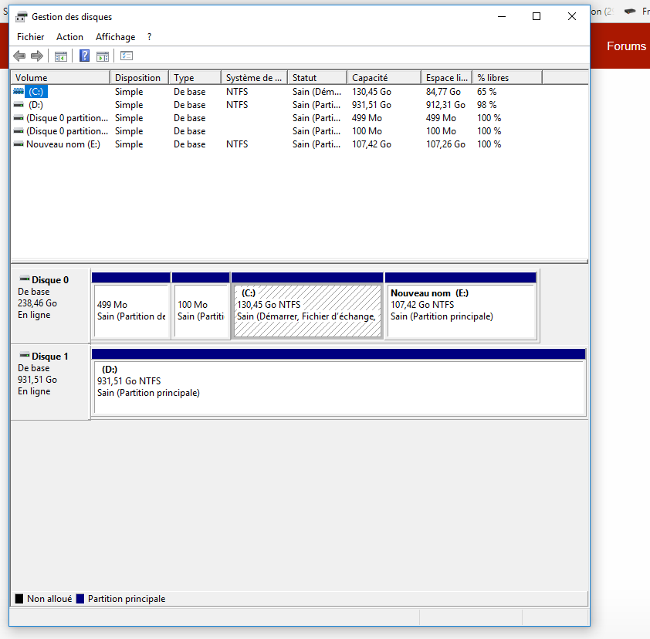Select the Nouveau nom (E:) volume row
650x639 pixels.
pyautogui.click(x=299, y=144)
